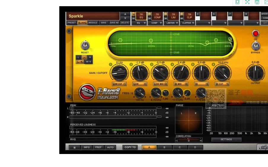Screen dimensions: 268x167
Task: Open the slot 5 module dropdown
Action: pyautogui.click(x=203, y=23)
